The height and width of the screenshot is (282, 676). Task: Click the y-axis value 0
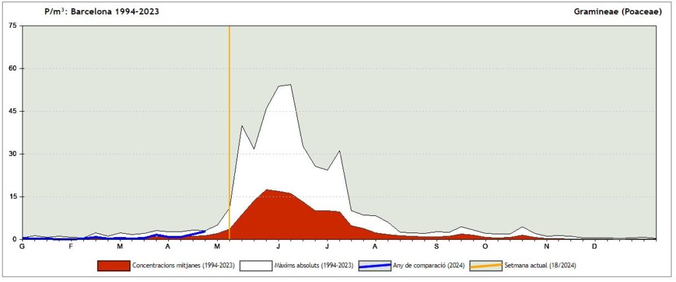click(x=15, y=239)
